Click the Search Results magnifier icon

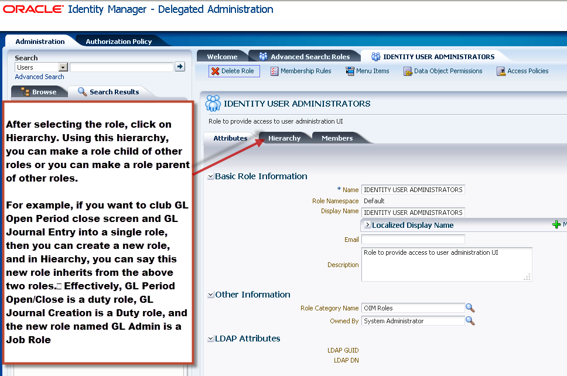tap(83, 92)
